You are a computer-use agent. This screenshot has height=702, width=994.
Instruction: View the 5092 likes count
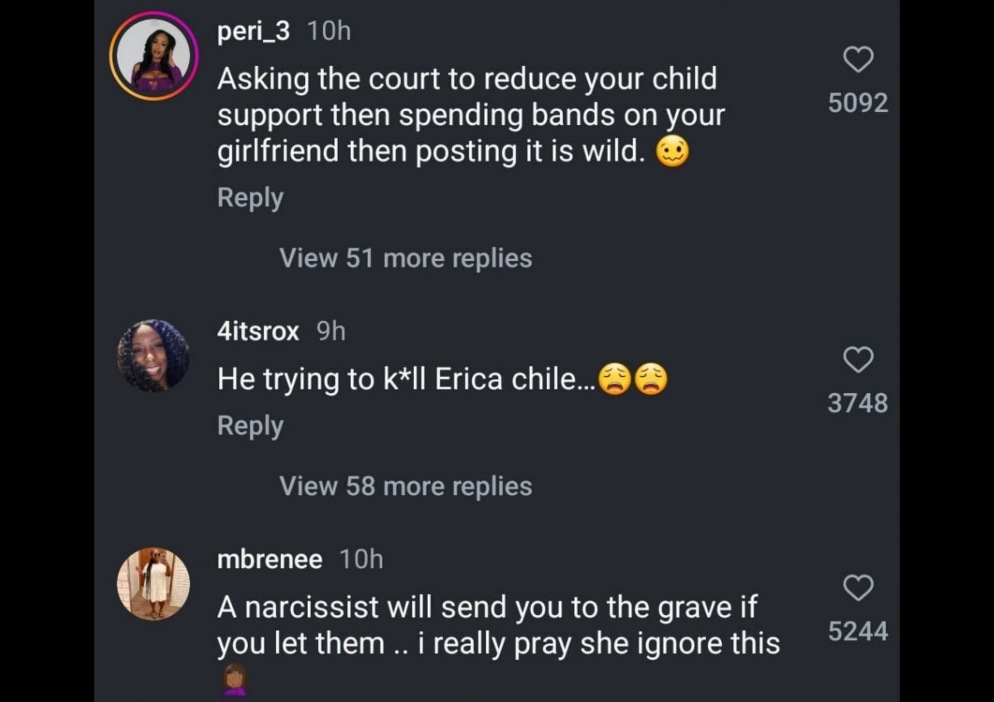858,102
